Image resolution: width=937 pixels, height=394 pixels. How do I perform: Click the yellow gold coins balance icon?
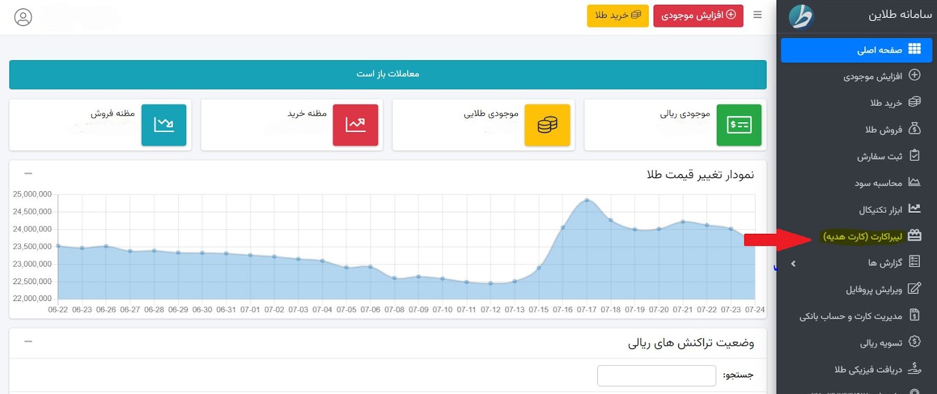pos(547,125)
